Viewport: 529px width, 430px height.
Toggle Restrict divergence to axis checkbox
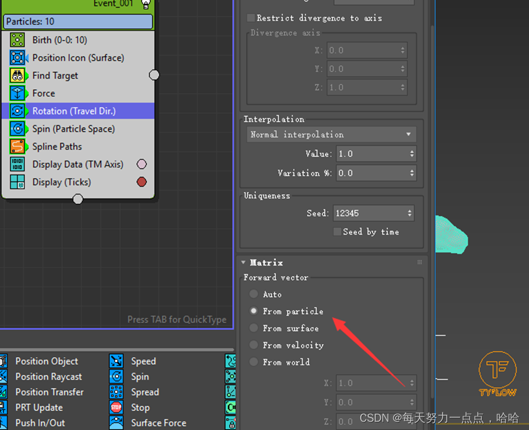point(250,18)
